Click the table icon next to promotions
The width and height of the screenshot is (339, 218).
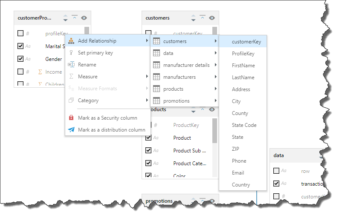pyautogui.click(x=156, y=101)
